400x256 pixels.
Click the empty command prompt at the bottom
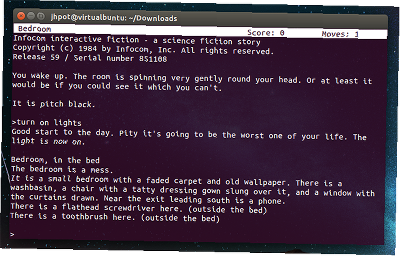pos(12,234)
